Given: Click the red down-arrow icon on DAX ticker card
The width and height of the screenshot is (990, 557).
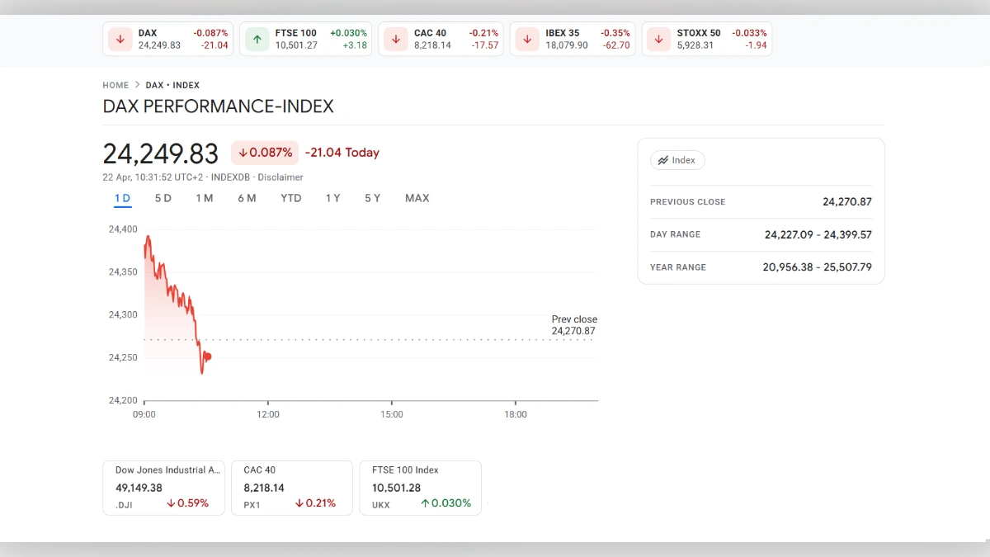Looking at the screenshot, I should [x=120, y=39].
